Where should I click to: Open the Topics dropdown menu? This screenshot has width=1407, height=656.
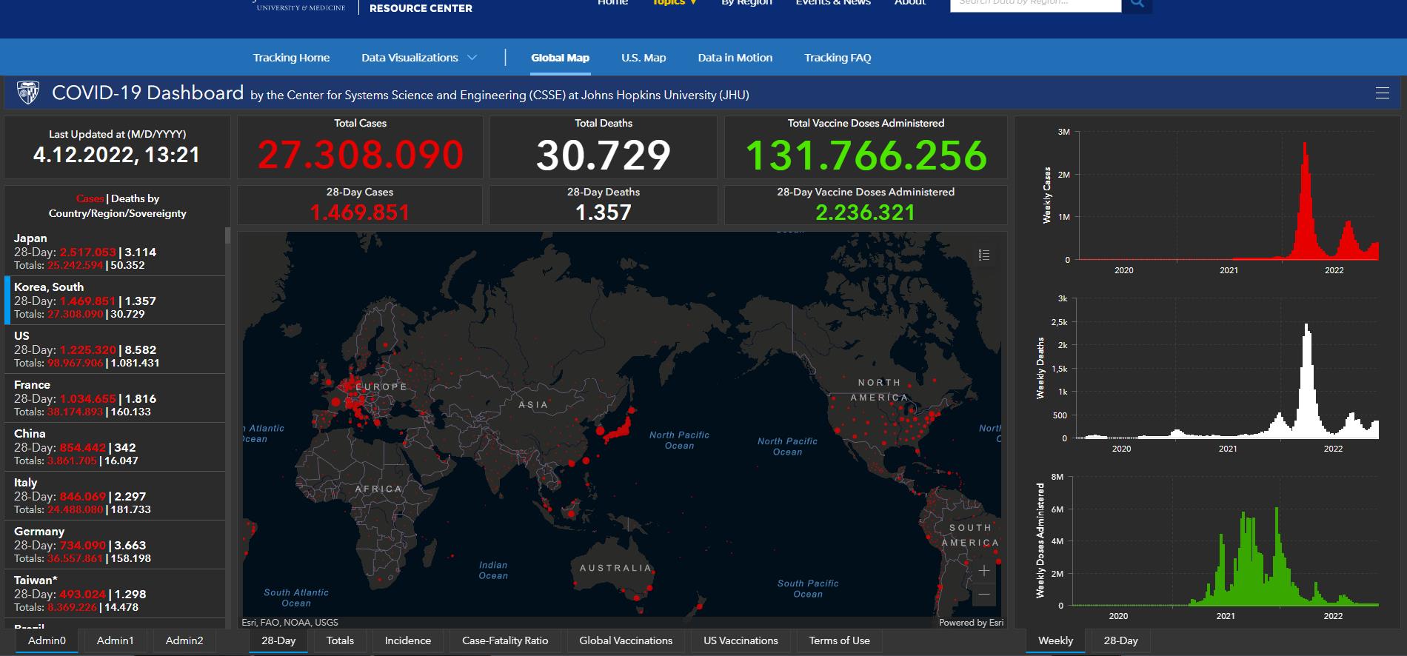coord(674,3)
